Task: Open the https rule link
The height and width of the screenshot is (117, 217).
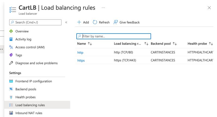Action: coord(81,60)
